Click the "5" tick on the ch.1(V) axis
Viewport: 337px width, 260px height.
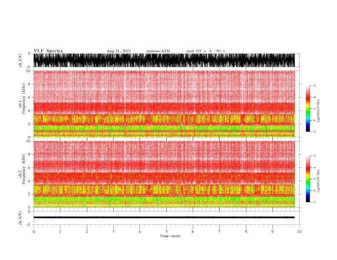pyautogui.click(x=29, y=54)
